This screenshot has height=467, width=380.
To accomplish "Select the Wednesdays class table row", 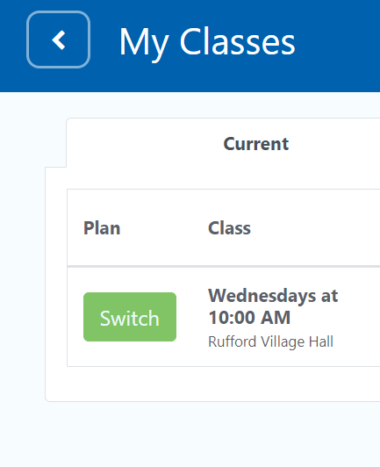I will 224,317.
